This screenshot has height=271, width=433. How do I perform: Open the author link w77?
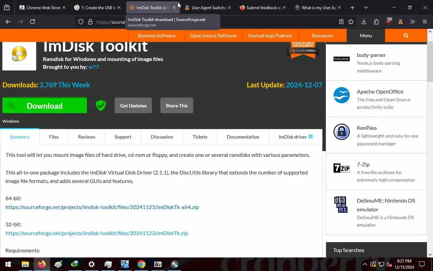pyautogui.click(x=93, y=67)
